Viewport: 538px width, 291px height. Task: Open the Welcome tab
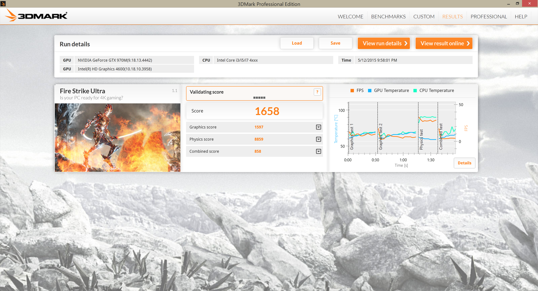point(350,17)
